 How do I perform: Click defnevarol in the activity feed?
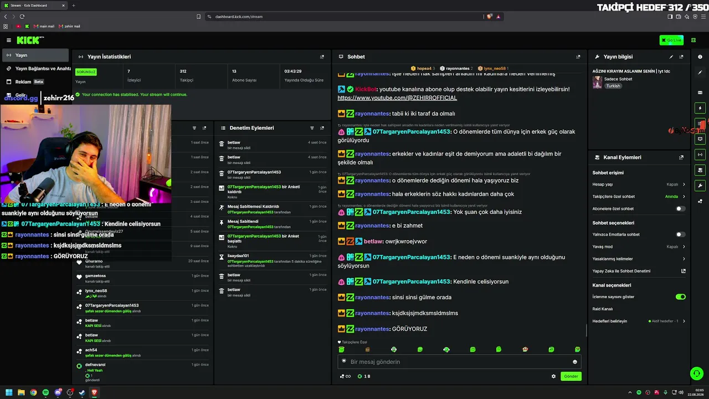[x=95, y=365]
